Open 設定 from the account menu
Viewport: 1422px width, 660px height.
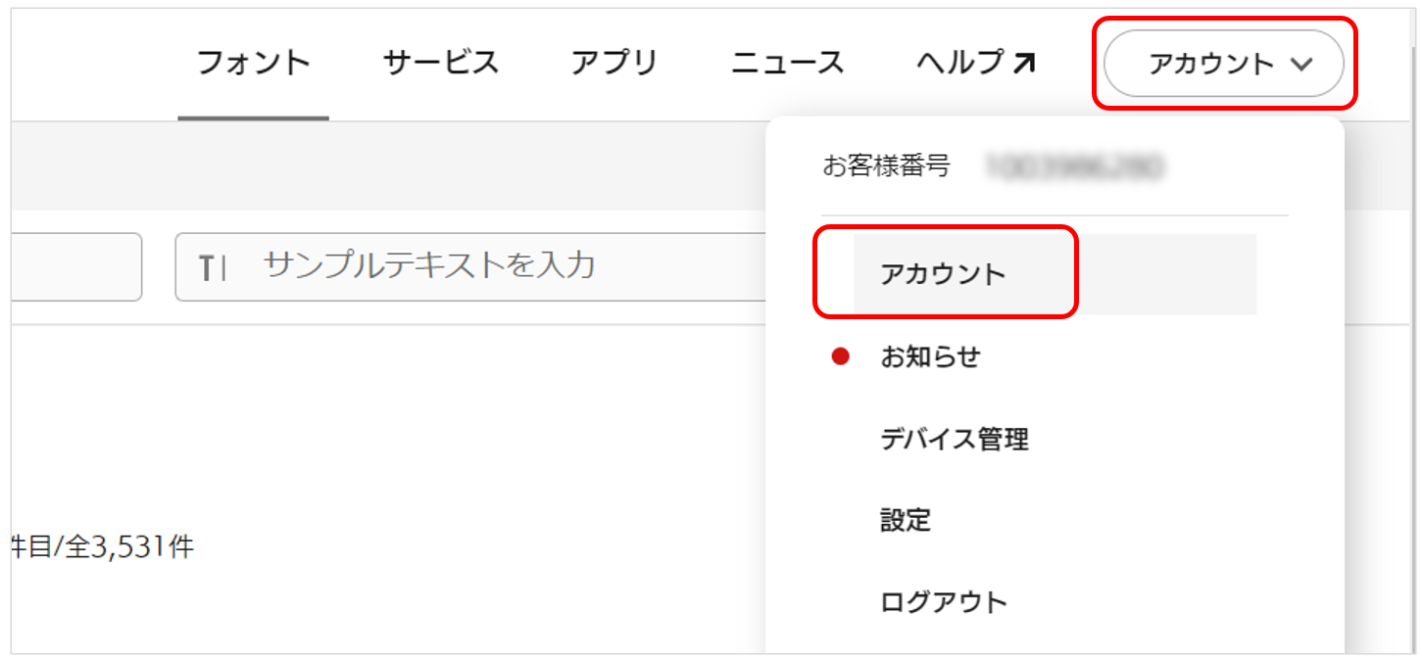pos(906,520)
